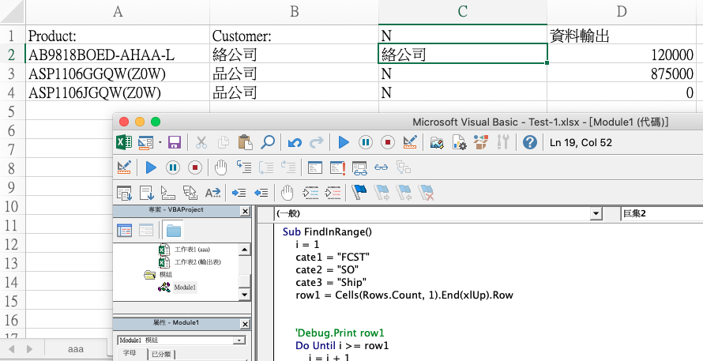Toggle bookmark with the blue flag
703x361 pixels.
tap(359, 193)
